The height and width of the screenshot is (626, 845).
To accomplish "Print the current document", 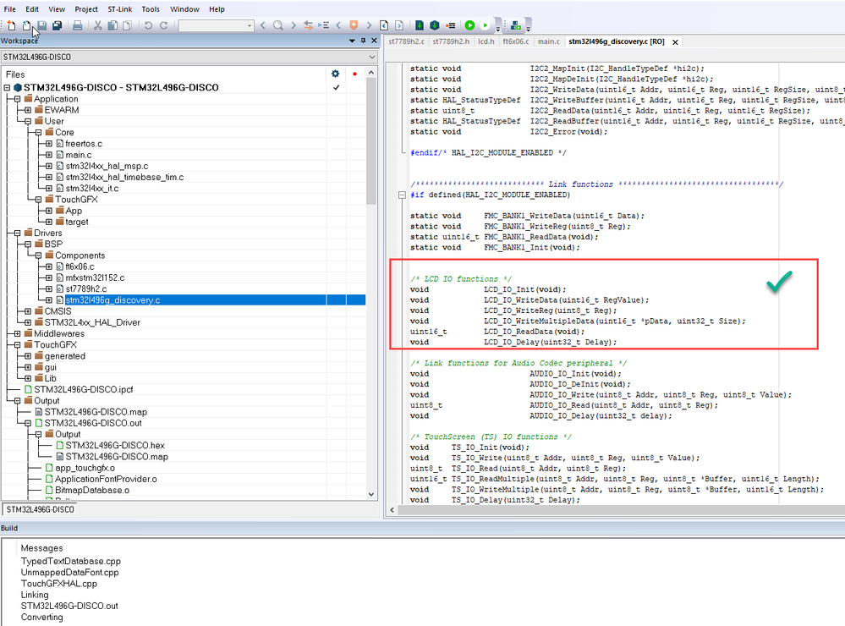I will click(x=78, y=25).
